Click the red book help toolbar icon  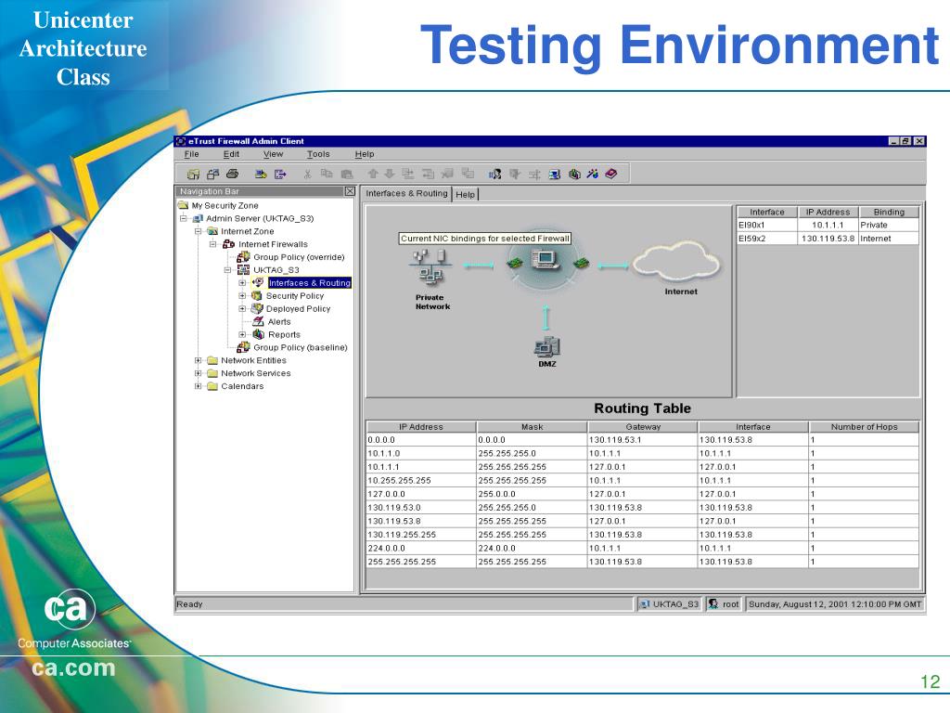coord(611,174)
